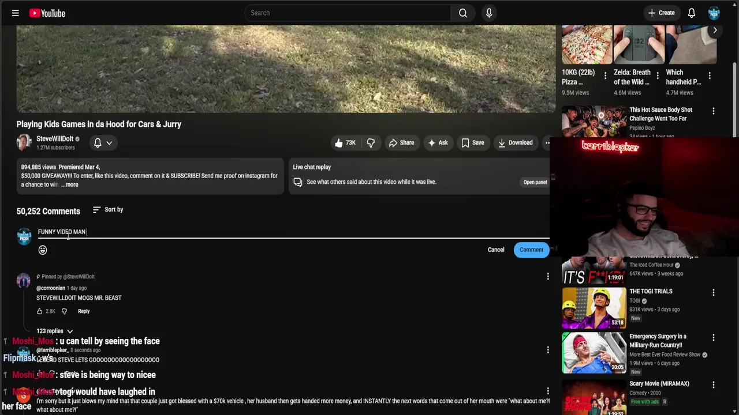Open the Sort by comments menu
The image size is (739, 415).
[108, 210]
